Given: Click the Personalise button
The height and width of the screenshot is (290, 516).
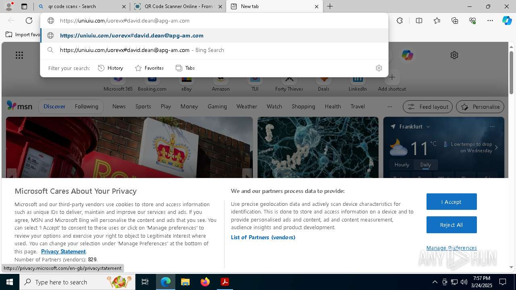Looking at the screenshot, I should tap(480, 107).
